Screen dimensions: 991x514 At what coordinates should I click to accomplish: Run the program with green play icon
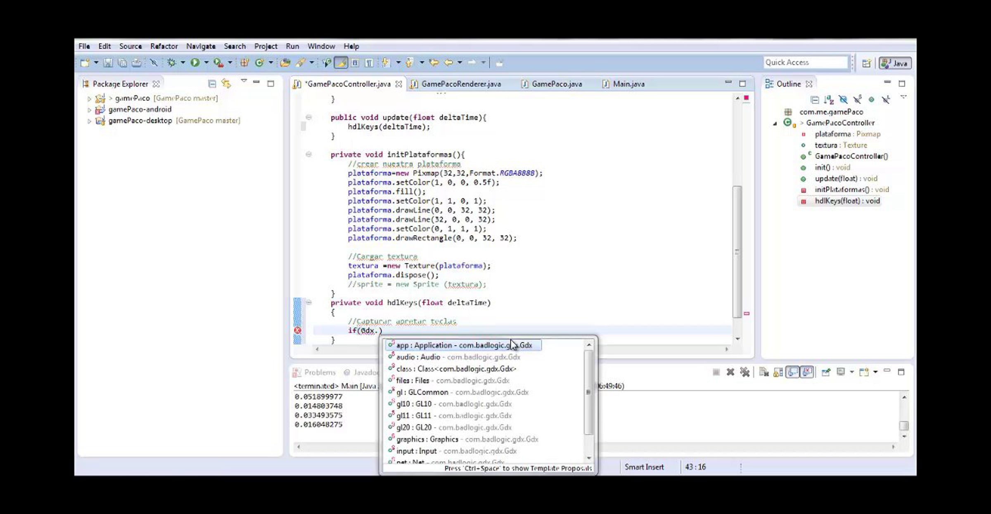tap(195, 63)
